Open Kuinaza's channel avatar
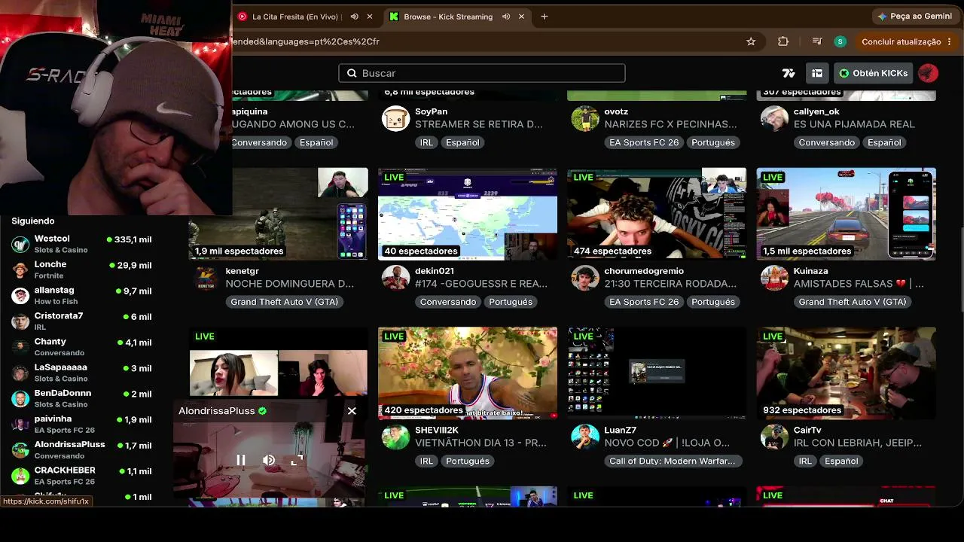The width and height of the screenshot is (964, 542). (774, 277)
